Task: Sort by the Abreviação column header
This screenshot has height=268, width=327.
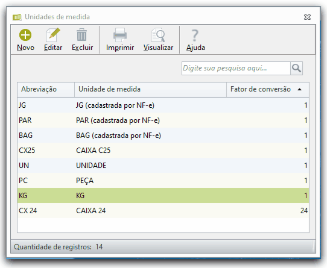Action: (x=46, y=89)
